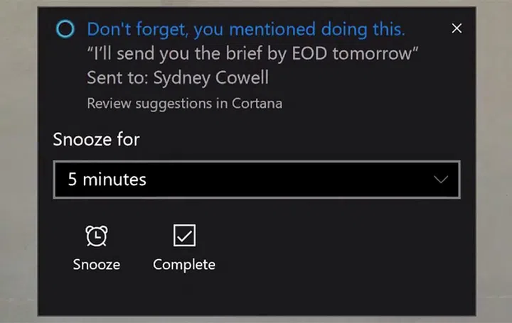
Task: Click the recipient name Sydney Cowell
Action: click(211, 77)
